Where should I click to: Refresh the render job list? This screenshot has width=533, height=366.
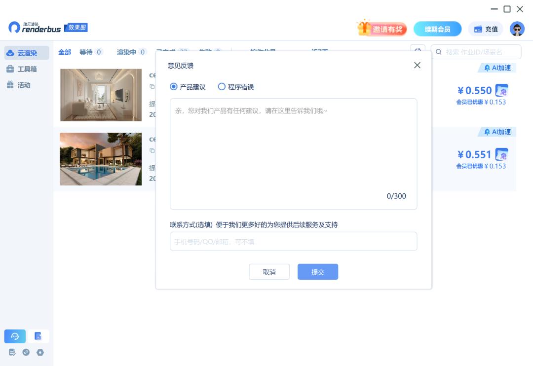418,51
